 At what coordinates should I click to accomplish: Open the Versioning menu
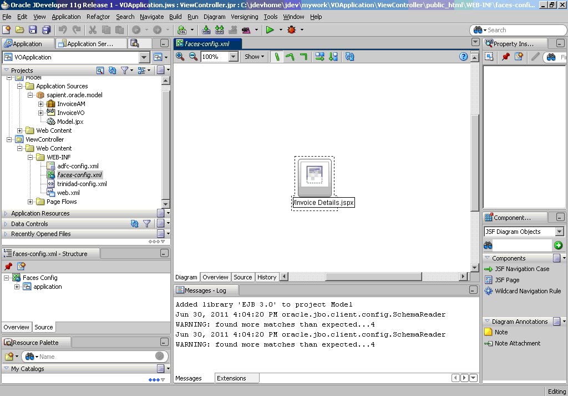[245, 17]
